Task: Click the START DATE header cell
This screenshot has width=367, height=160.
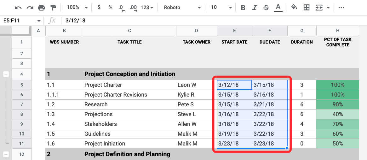Action: (234, 42)
